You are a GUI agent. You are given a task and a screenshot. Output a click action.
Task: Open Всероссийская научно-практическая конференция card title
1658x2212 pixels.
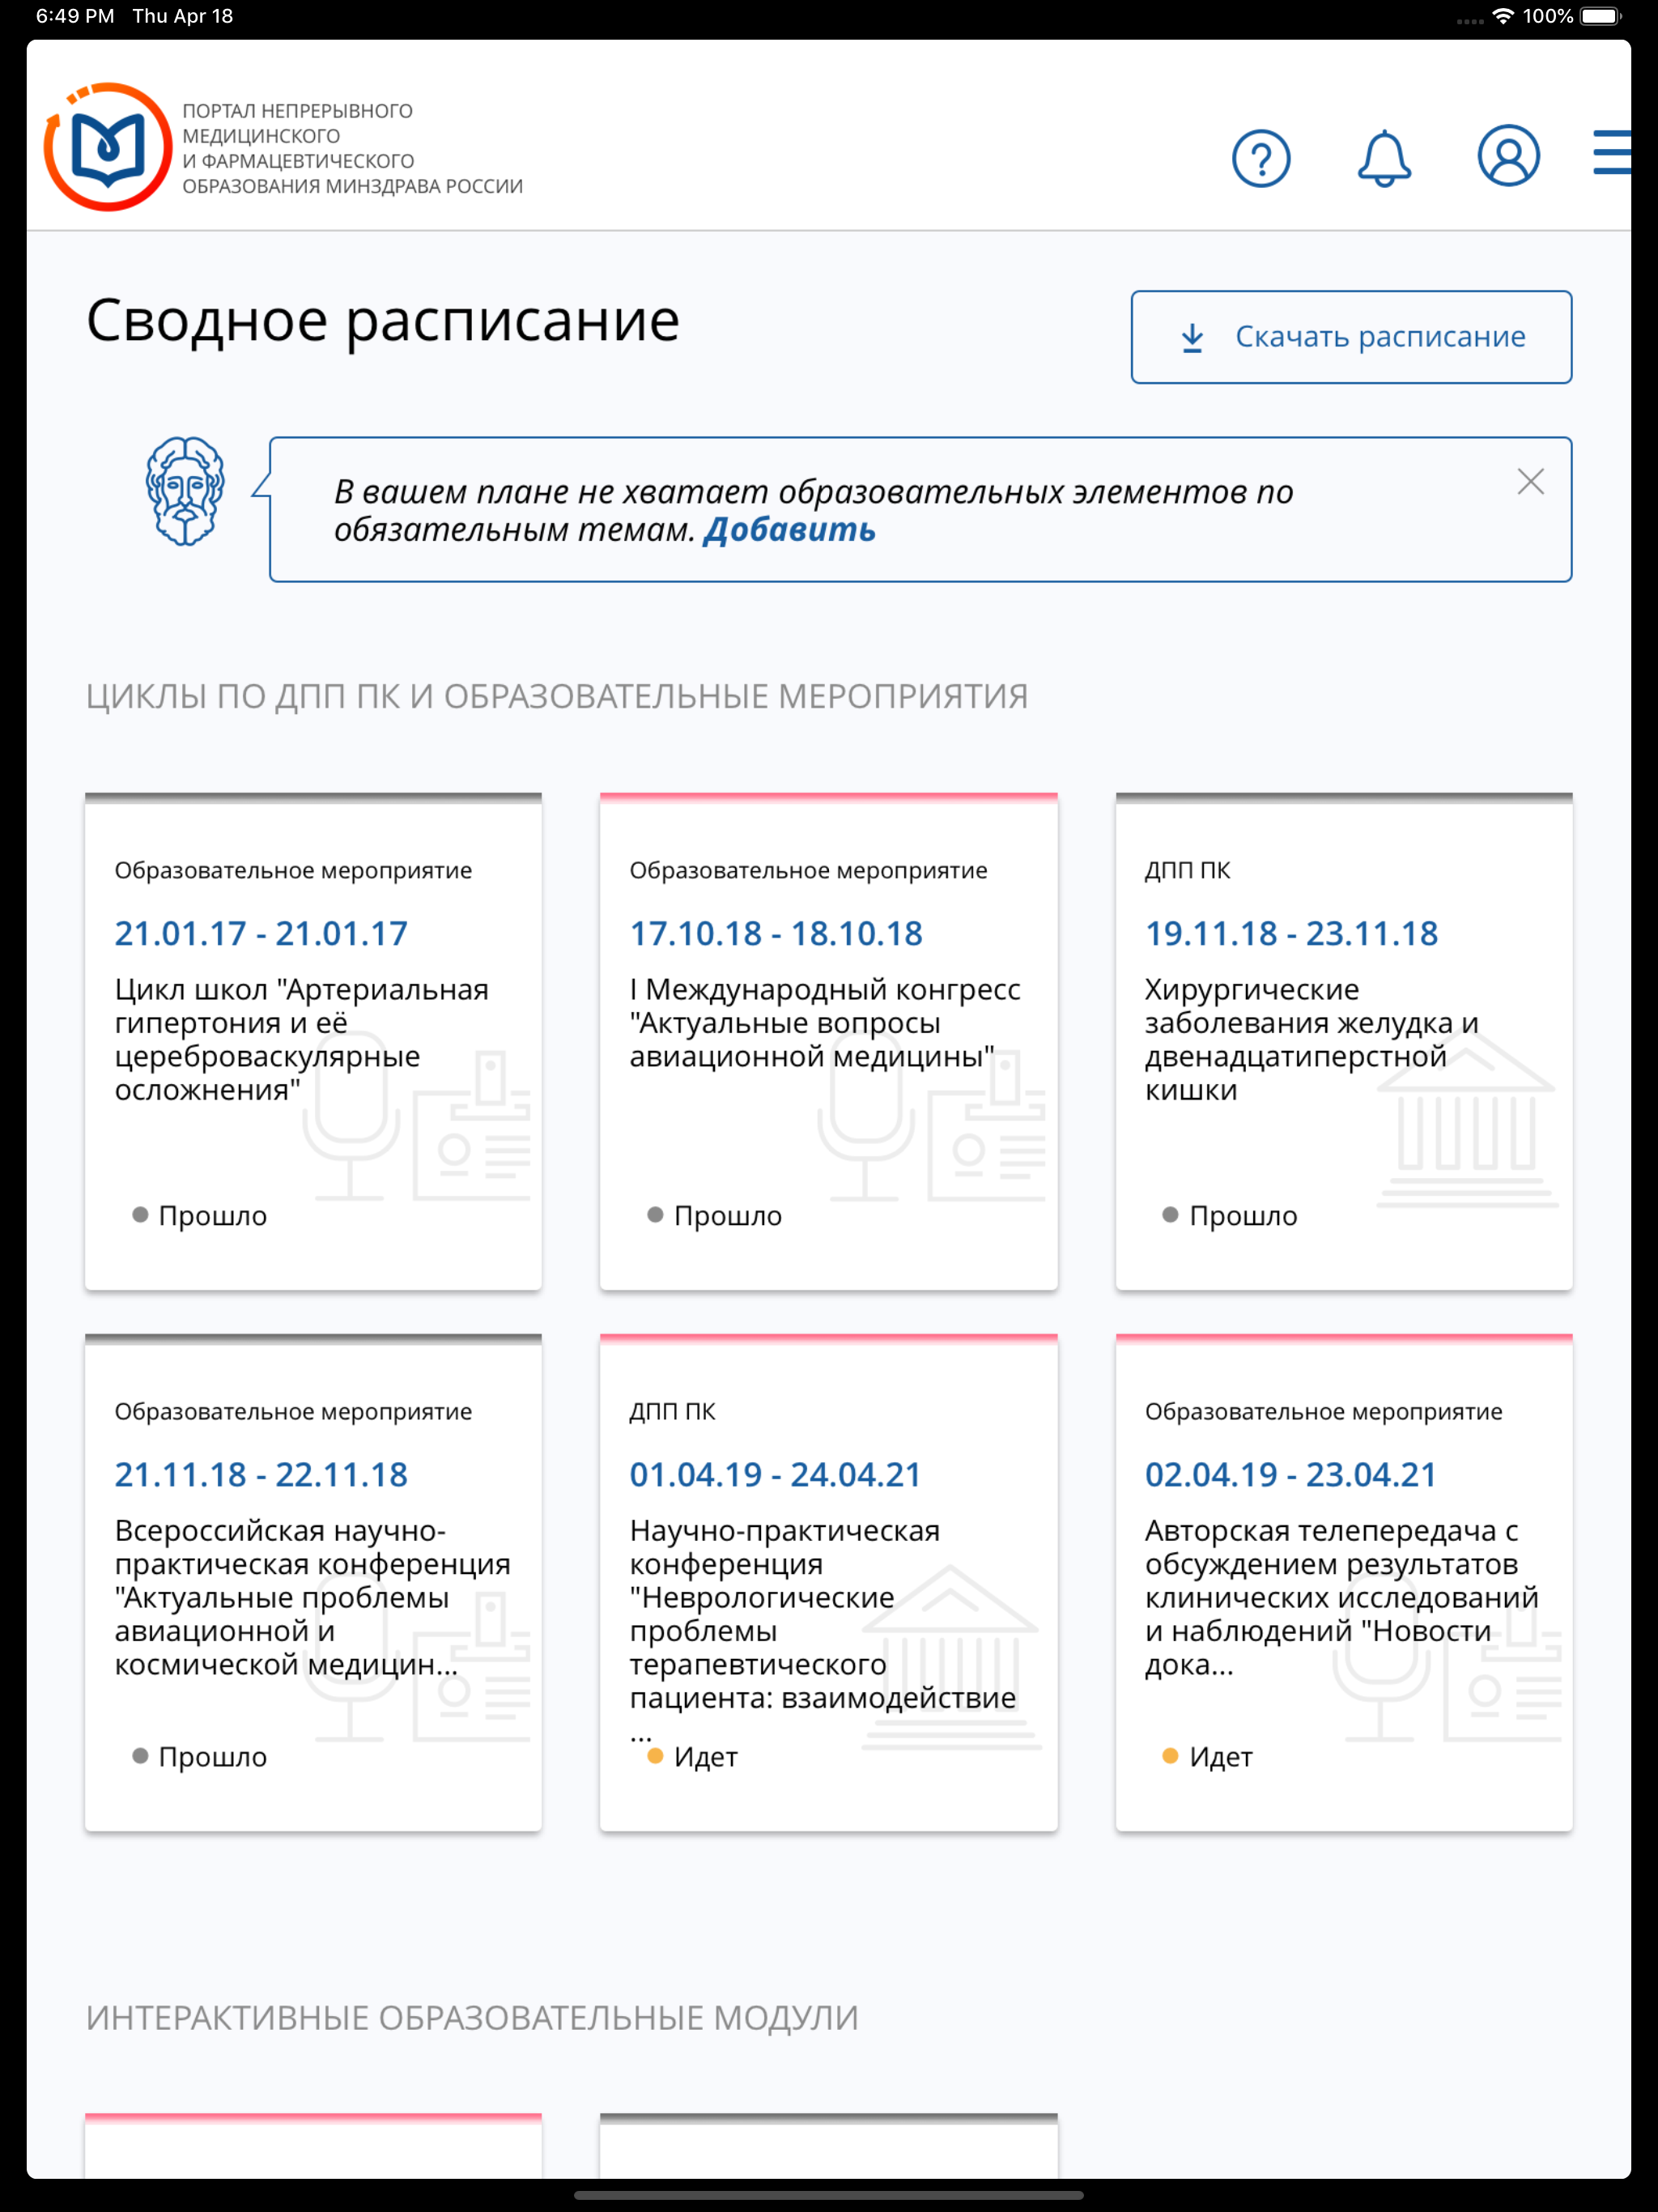pyautogui.click(x=312, y=1597)
